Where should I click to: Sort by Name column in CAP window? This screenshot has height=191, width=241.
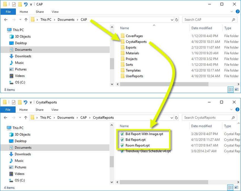(124, 28)
